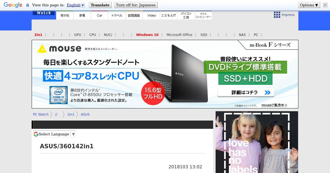Click the ASUS/360142in1 article title
330x173 pixels.
tap(67, 146)
